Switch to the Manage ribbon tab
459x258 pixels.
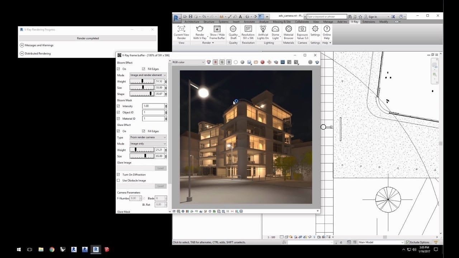pyautogui.click(x=328, y=22)
